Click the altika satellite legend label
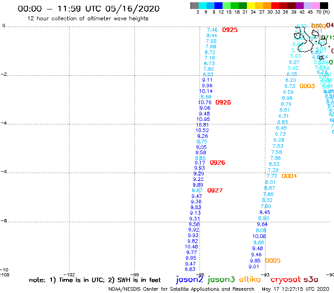The image size is (334, 293). (250, 279)
